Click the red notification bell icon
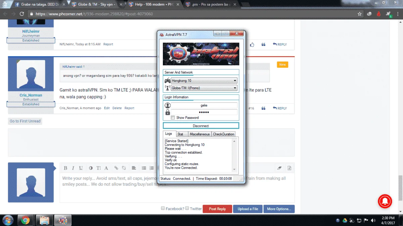Image resolution: width=403 pixels, height=226 pixels. (385, 201)
